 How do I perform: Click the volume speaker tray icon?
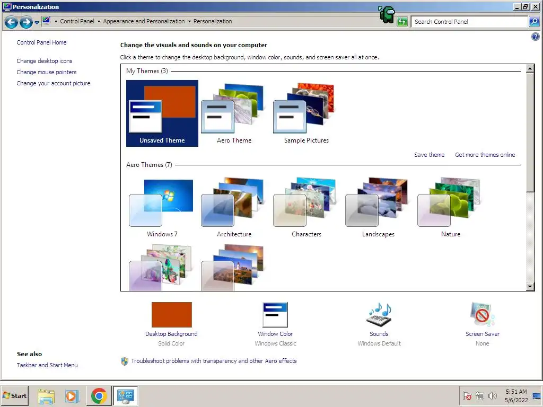click(x=492, y=396)
